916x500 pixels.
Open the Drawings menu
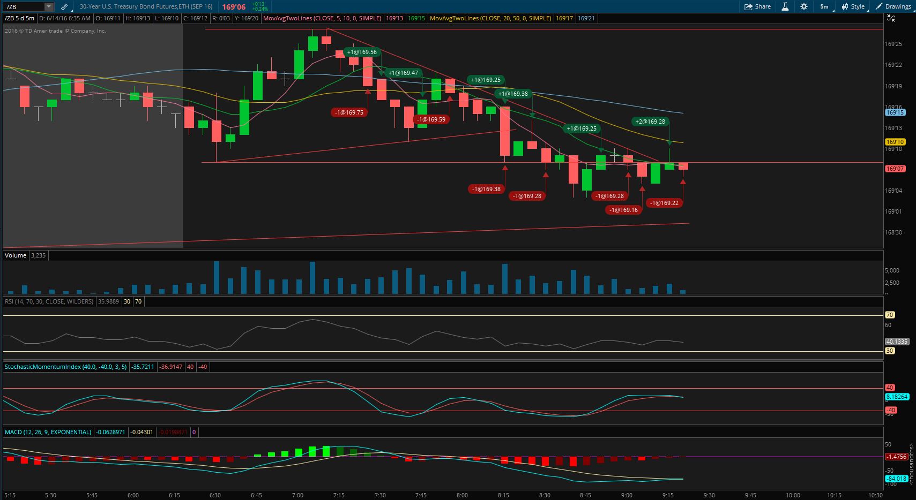coord(893,6)
